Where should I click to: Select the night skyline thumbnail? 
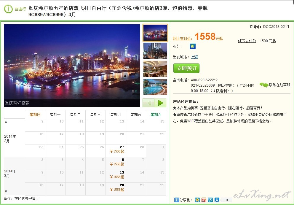[x=155, y=33]
